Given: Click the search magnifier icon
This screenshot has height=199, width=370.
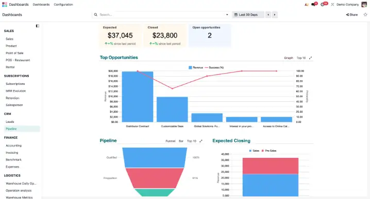Looking at the screenshot, I should [95, 14].
